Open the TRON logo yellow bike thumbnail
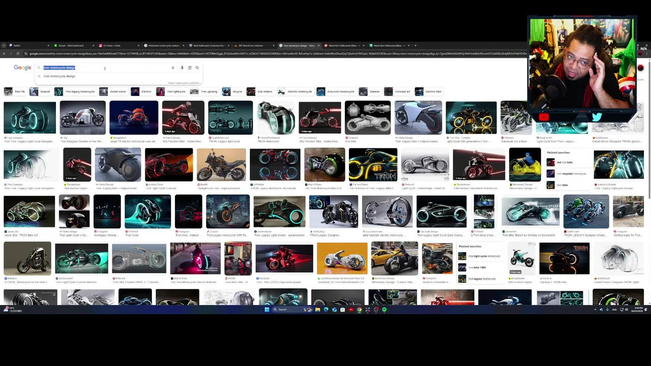 [373, 164]
